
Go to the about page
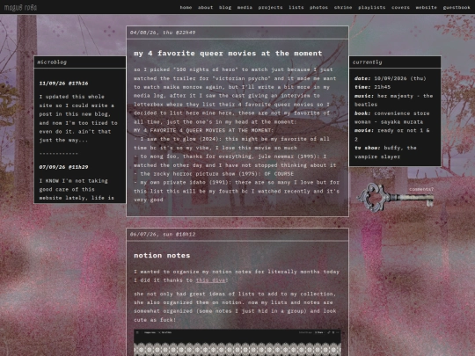pos(205,7)
